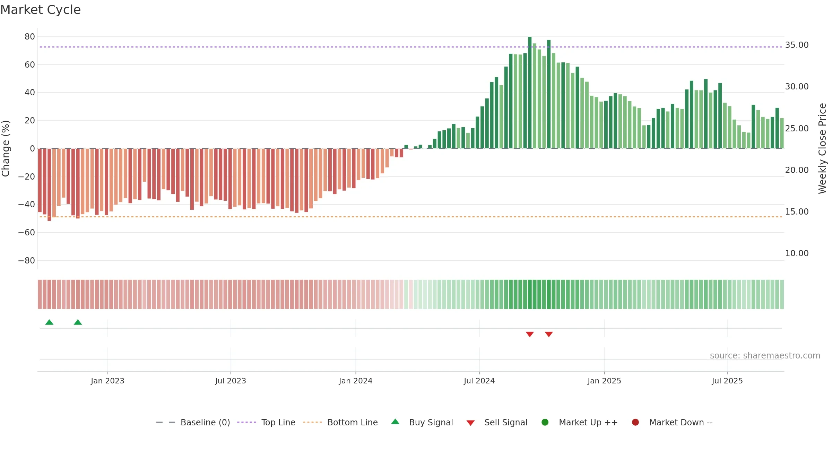Image resolution: width=832 pixels, height=468 pixels.
Task: Click the tallest dark green bar near 80
Action: point(530,93)
